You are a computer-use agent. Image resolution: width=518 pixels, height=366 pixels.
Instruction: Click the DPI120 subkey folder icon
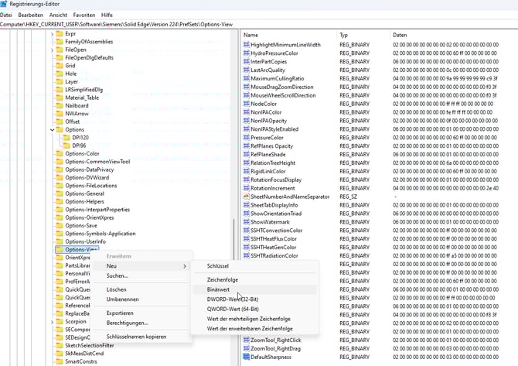pyautogui.click(x=66, y=137)
